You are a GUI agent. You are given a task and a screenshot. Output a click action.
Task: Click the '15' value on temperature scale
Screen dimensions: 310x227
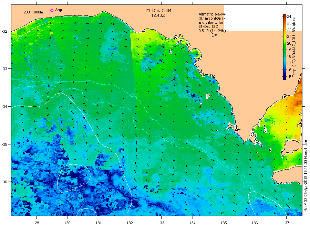click(289, 77)
